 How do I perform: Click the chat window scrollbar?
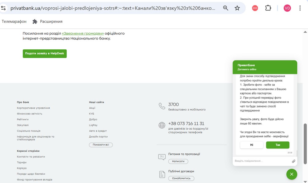click(297, 153)
